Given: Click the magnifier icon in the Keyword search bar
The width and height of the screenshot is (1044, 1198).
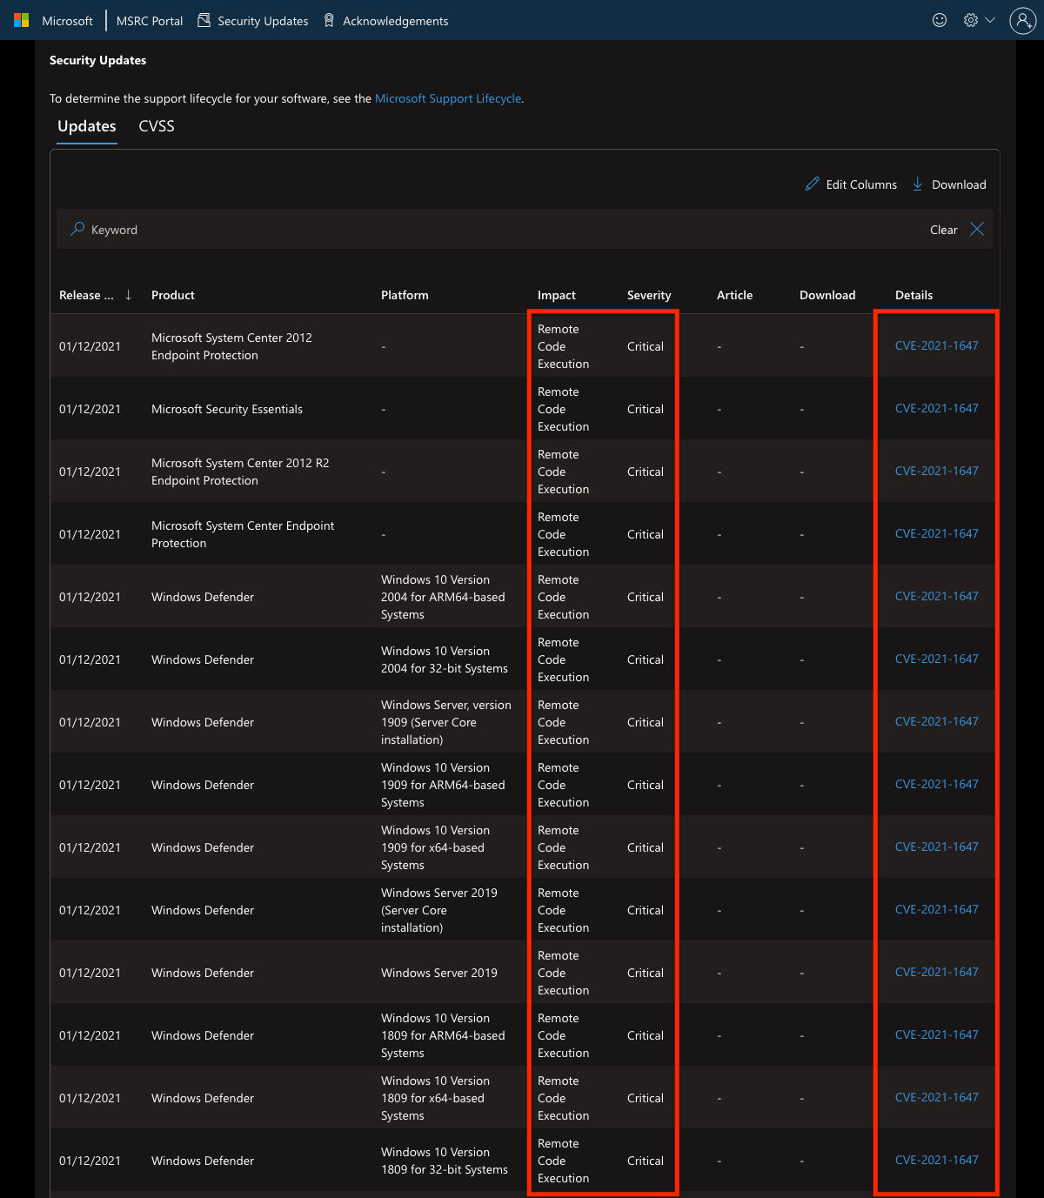Looking at the screenshot, I should click(77, 229).
